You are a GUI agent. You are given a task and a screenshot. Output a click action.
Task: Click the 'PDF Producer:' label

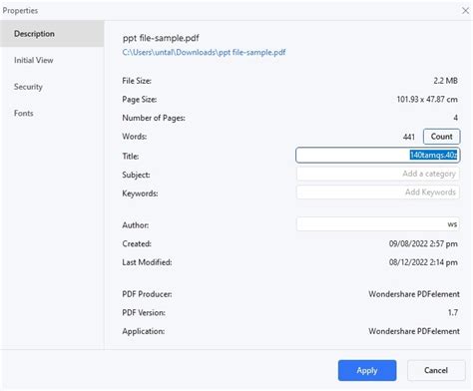[147, 294]
